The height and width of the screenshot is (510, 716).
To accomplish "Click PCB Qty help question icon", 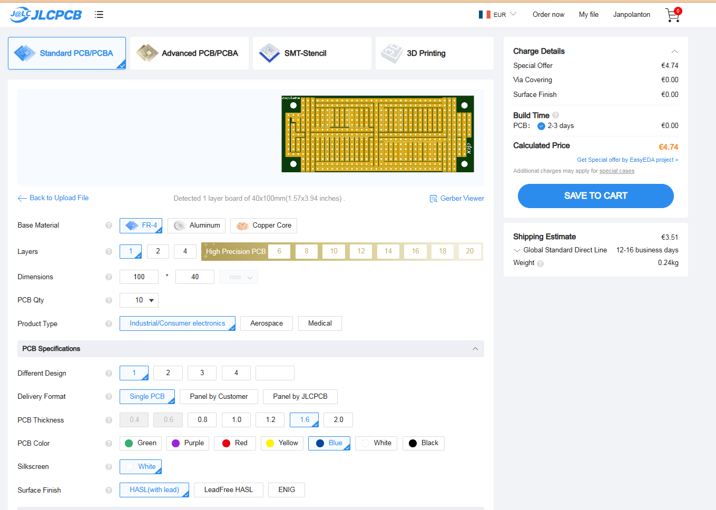I will tap(109, 300).
